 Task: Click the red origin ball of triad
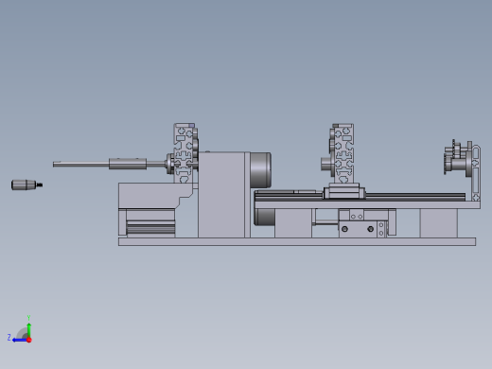(29, 340)
